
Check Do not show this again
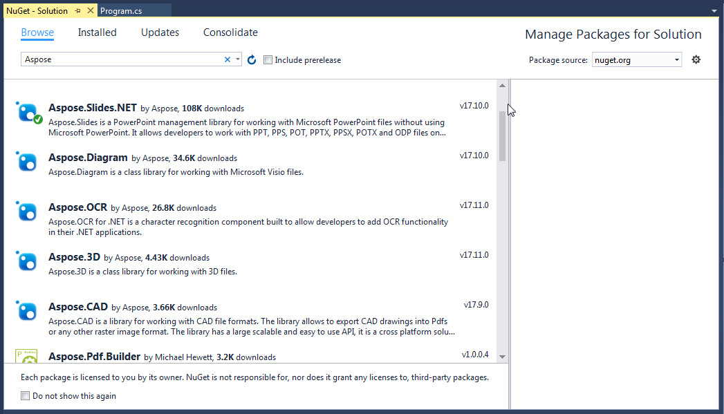[26, 396]
